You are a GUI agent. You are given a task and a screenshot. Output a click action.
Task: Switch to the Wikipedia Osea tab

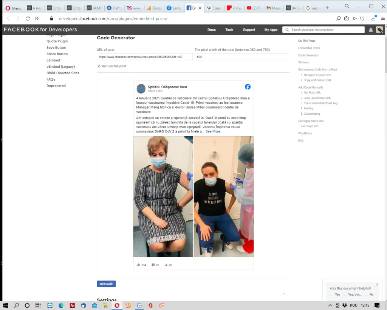point(214,8)
